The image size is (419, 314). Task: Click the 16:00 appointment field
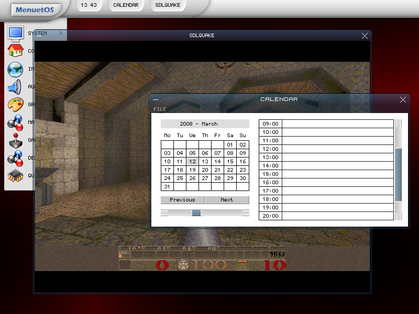338,182
